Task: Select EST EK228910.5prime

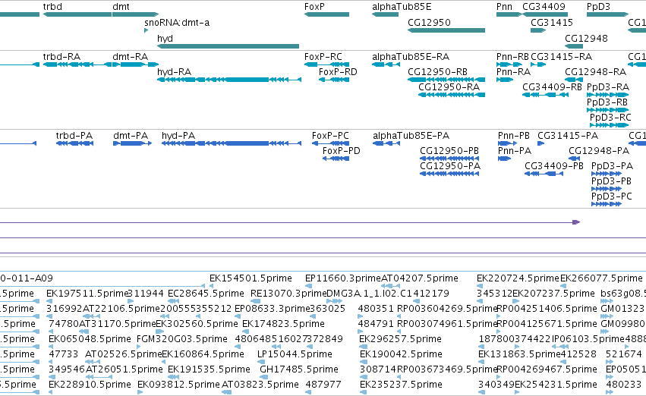Action: (x=90, y=385)
